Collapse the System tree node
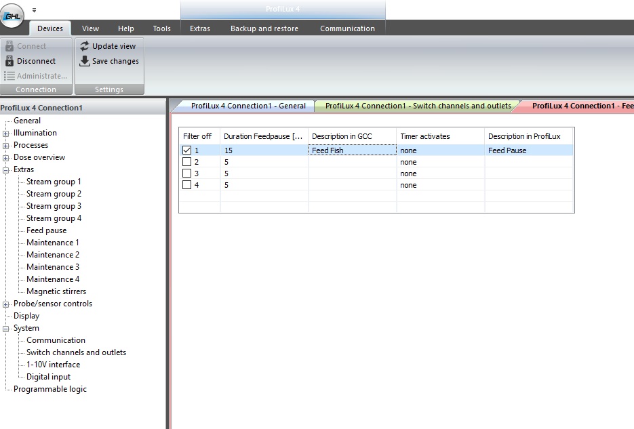The width and height of the screenshot is (634, 429). (x=5, y=329)
